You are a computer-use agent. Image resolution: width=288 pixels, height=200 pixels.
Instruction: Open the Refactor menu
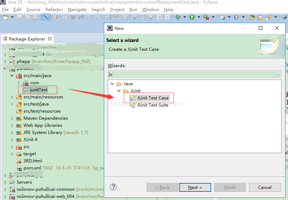pos(54,10)
